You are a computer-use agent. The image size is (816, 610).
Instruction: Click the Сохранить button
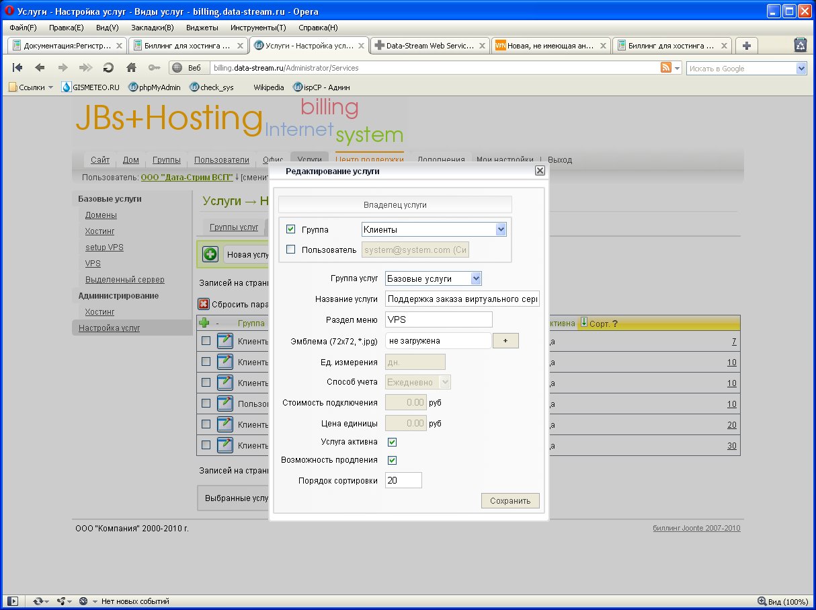tap(510, 500)
